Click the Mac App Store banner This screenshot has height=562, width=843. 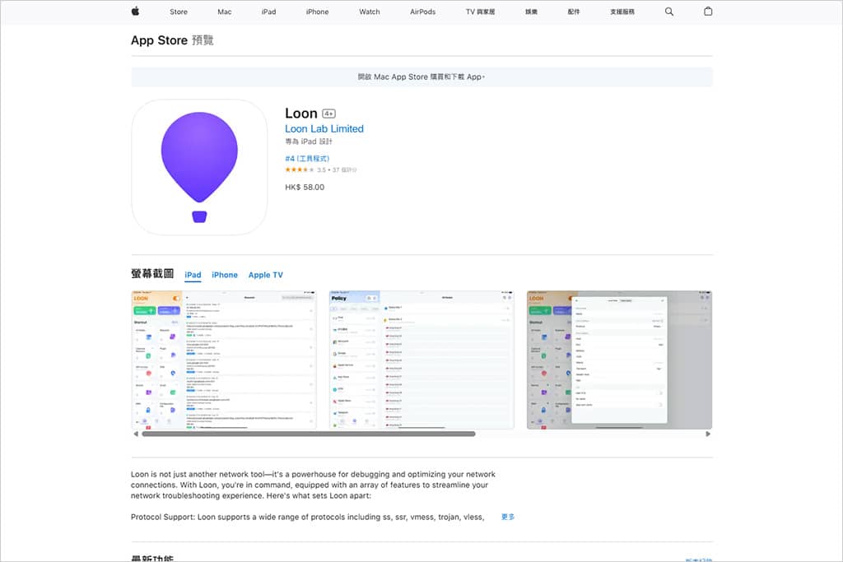coord(421,77)
